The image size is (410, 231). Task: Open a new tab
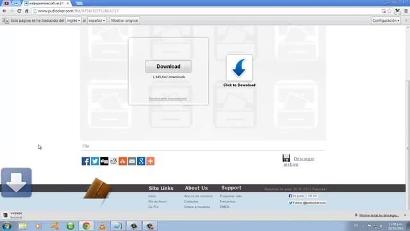point(79,3)
